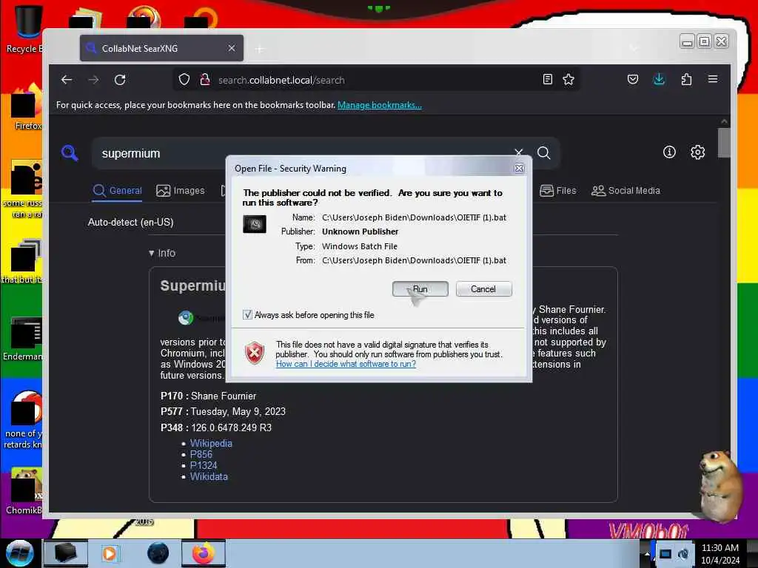
Task: Click the batch file icon in the dialog
Action: [x=255, y=224]
